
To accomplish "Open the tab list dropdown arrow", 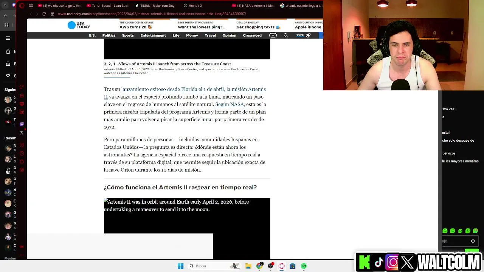I will 5,6.
